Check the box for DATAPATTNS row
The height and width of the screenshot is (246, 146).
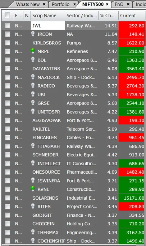pyautogui.click(x=8, y=69)
